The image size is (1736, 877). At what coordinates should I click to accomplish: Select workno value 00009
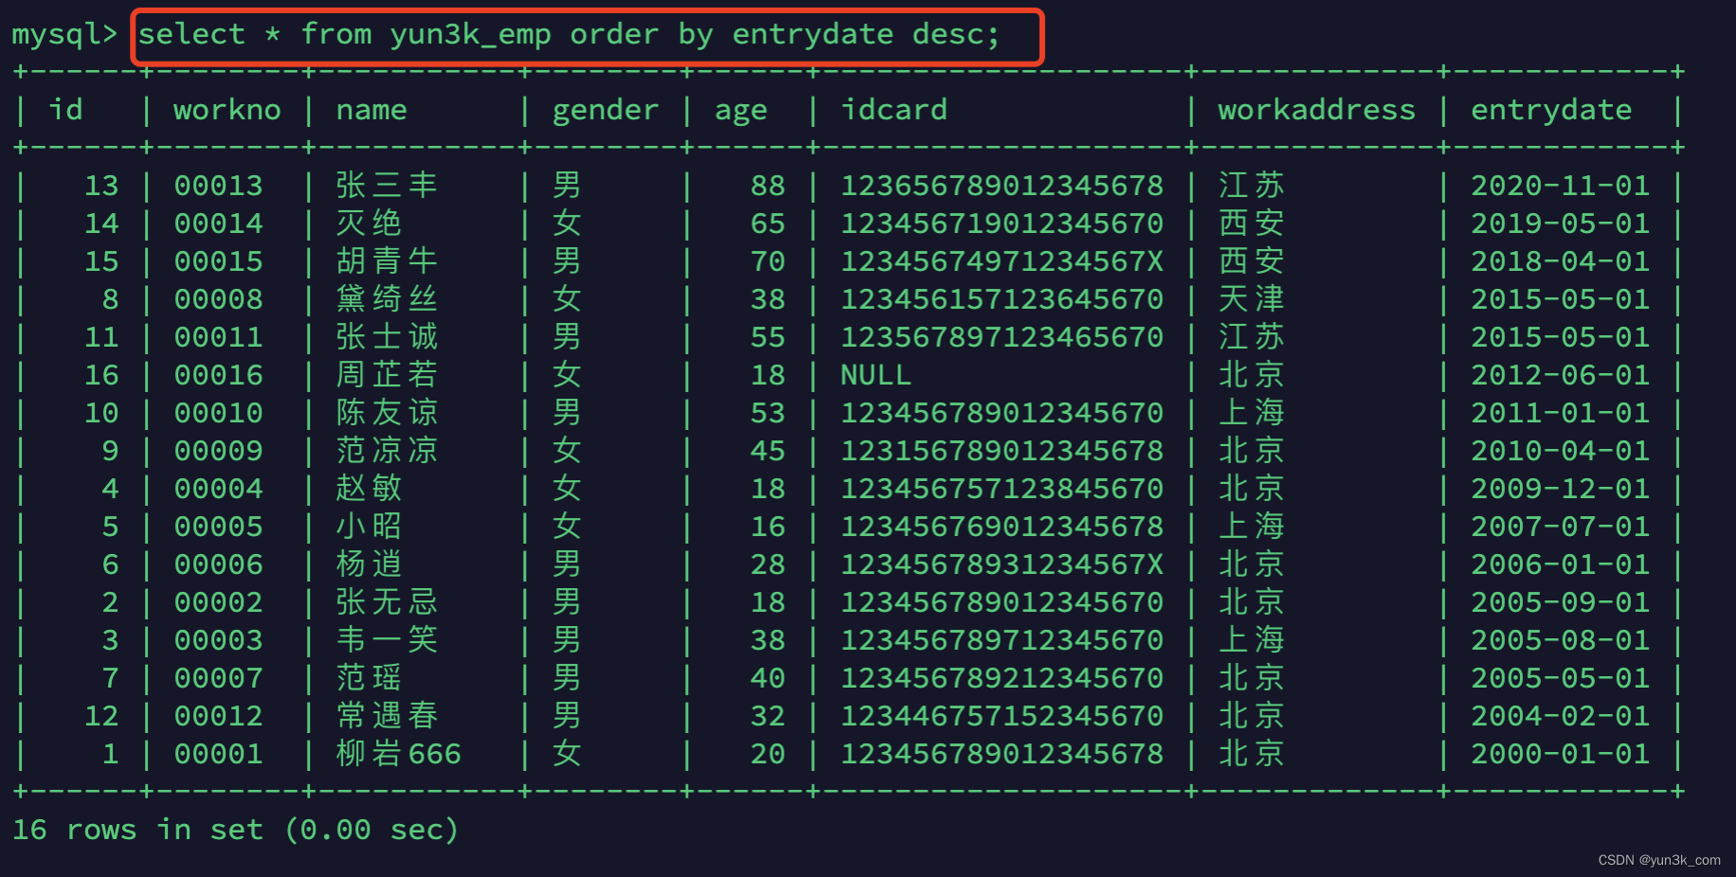pos(218,451)
